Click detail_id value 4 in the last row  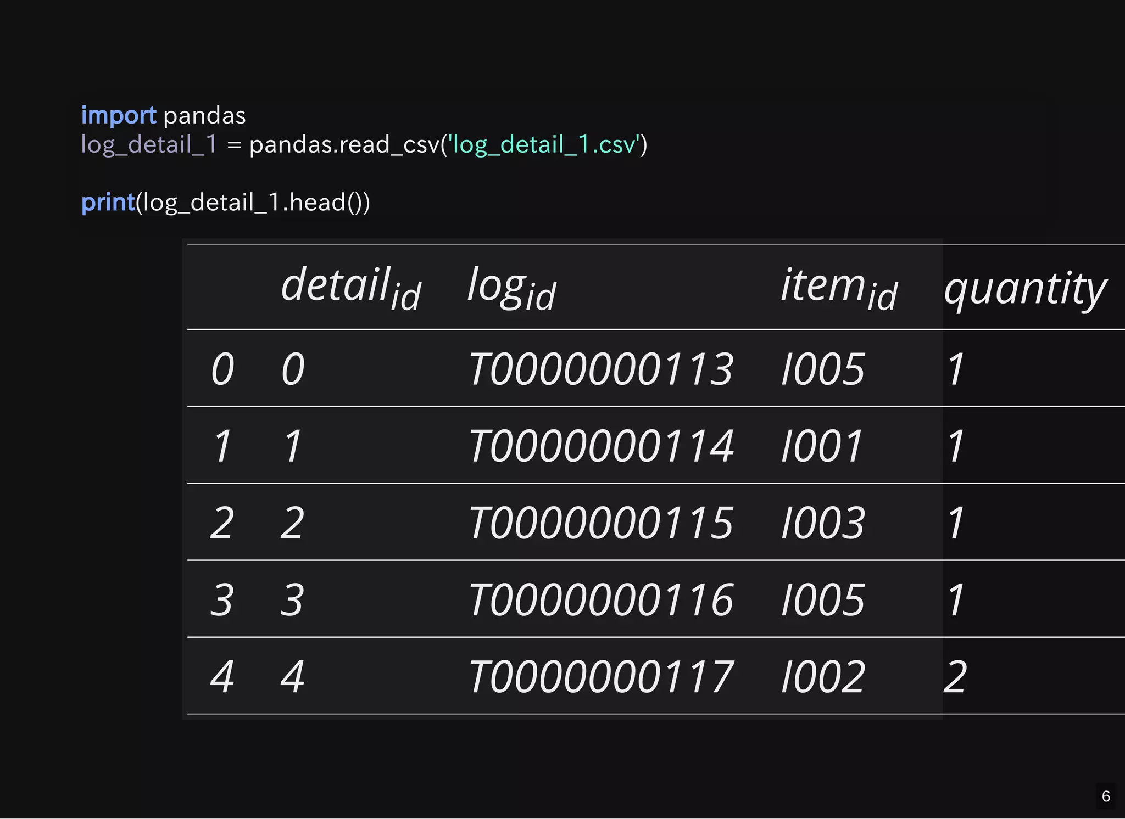tap(292, 676)
